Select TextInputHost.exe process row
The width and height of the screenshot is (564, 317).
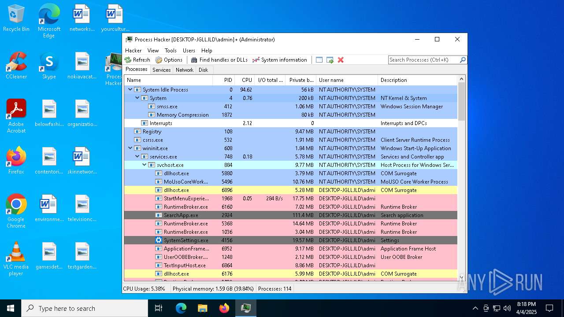coord(291,265)
